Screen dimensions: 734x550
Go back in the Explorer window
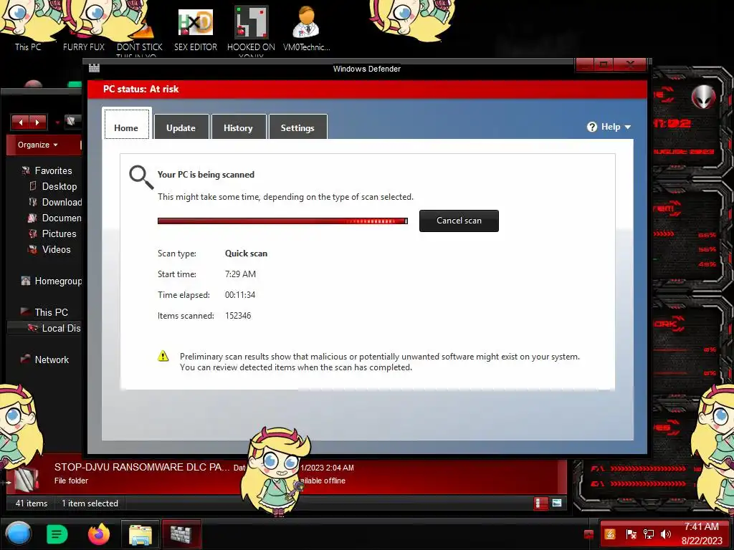(x=21, y=122)
